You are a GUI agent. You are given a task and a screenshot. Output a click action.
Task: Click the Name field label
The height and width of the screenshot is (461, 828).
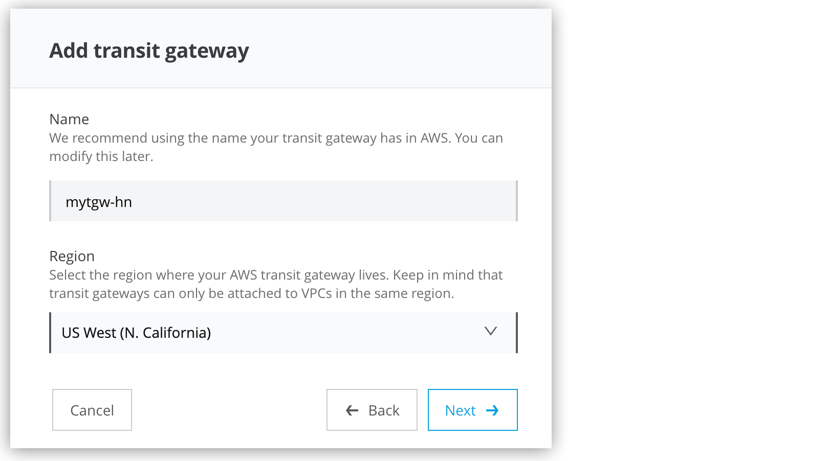(x=69, y=119)
